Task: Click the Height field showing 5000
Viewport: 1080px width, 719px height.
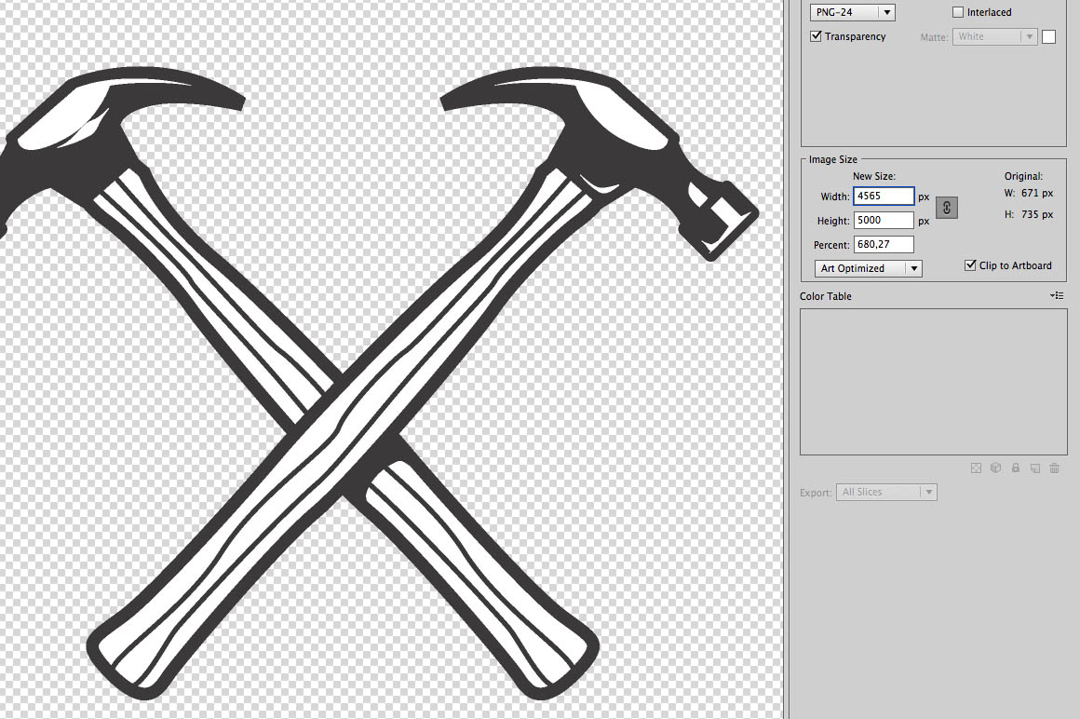Action: (x=883, y=221)
